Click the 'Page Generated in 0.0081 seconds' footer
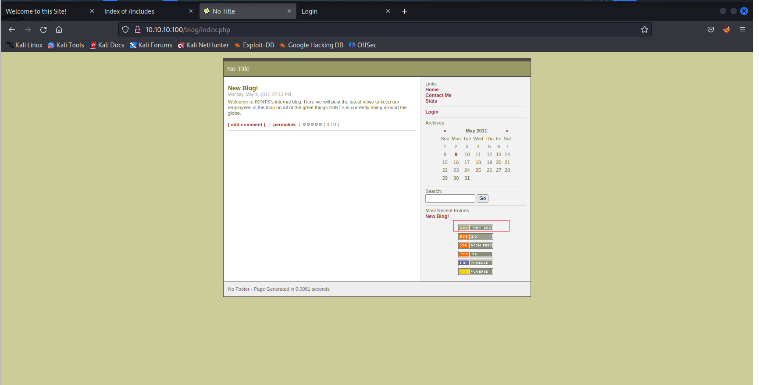Image resolution: width=759 pixels, height=385 pixels. point(292,289)
